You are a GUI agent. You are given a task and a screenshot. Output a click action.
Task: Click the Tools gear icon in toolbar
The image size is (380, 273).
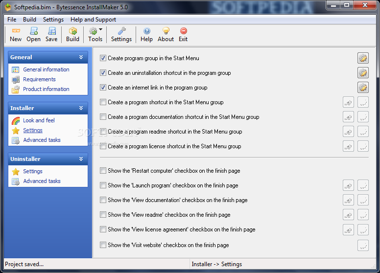click(93, 31)
